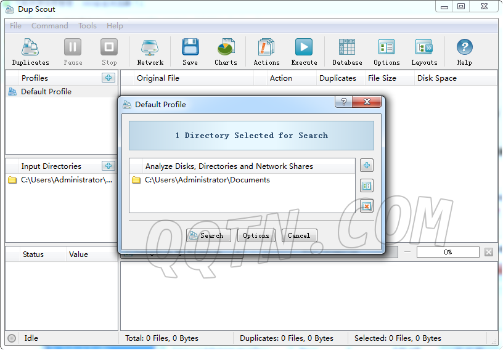Remove directory with red X dialog button
This screenshot has width=503, height=350.
pyautogui.click(x=367, y=206)
